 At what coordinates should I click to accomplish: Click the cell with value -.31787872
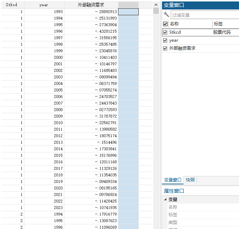(91, 116)
